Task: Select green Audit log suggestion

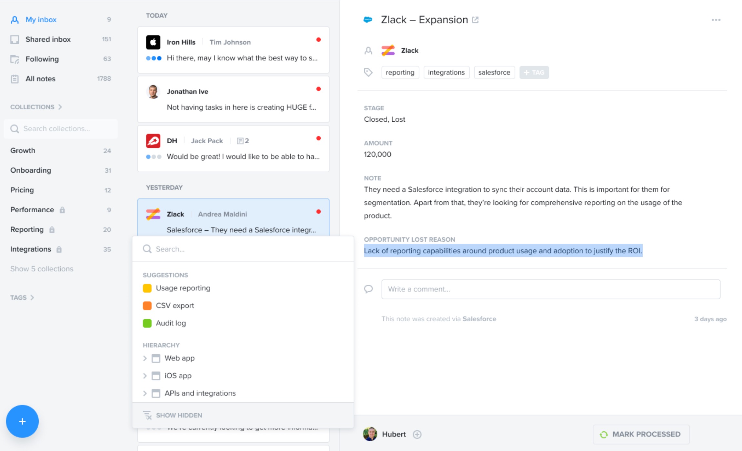Action: [x=165, y=323]
